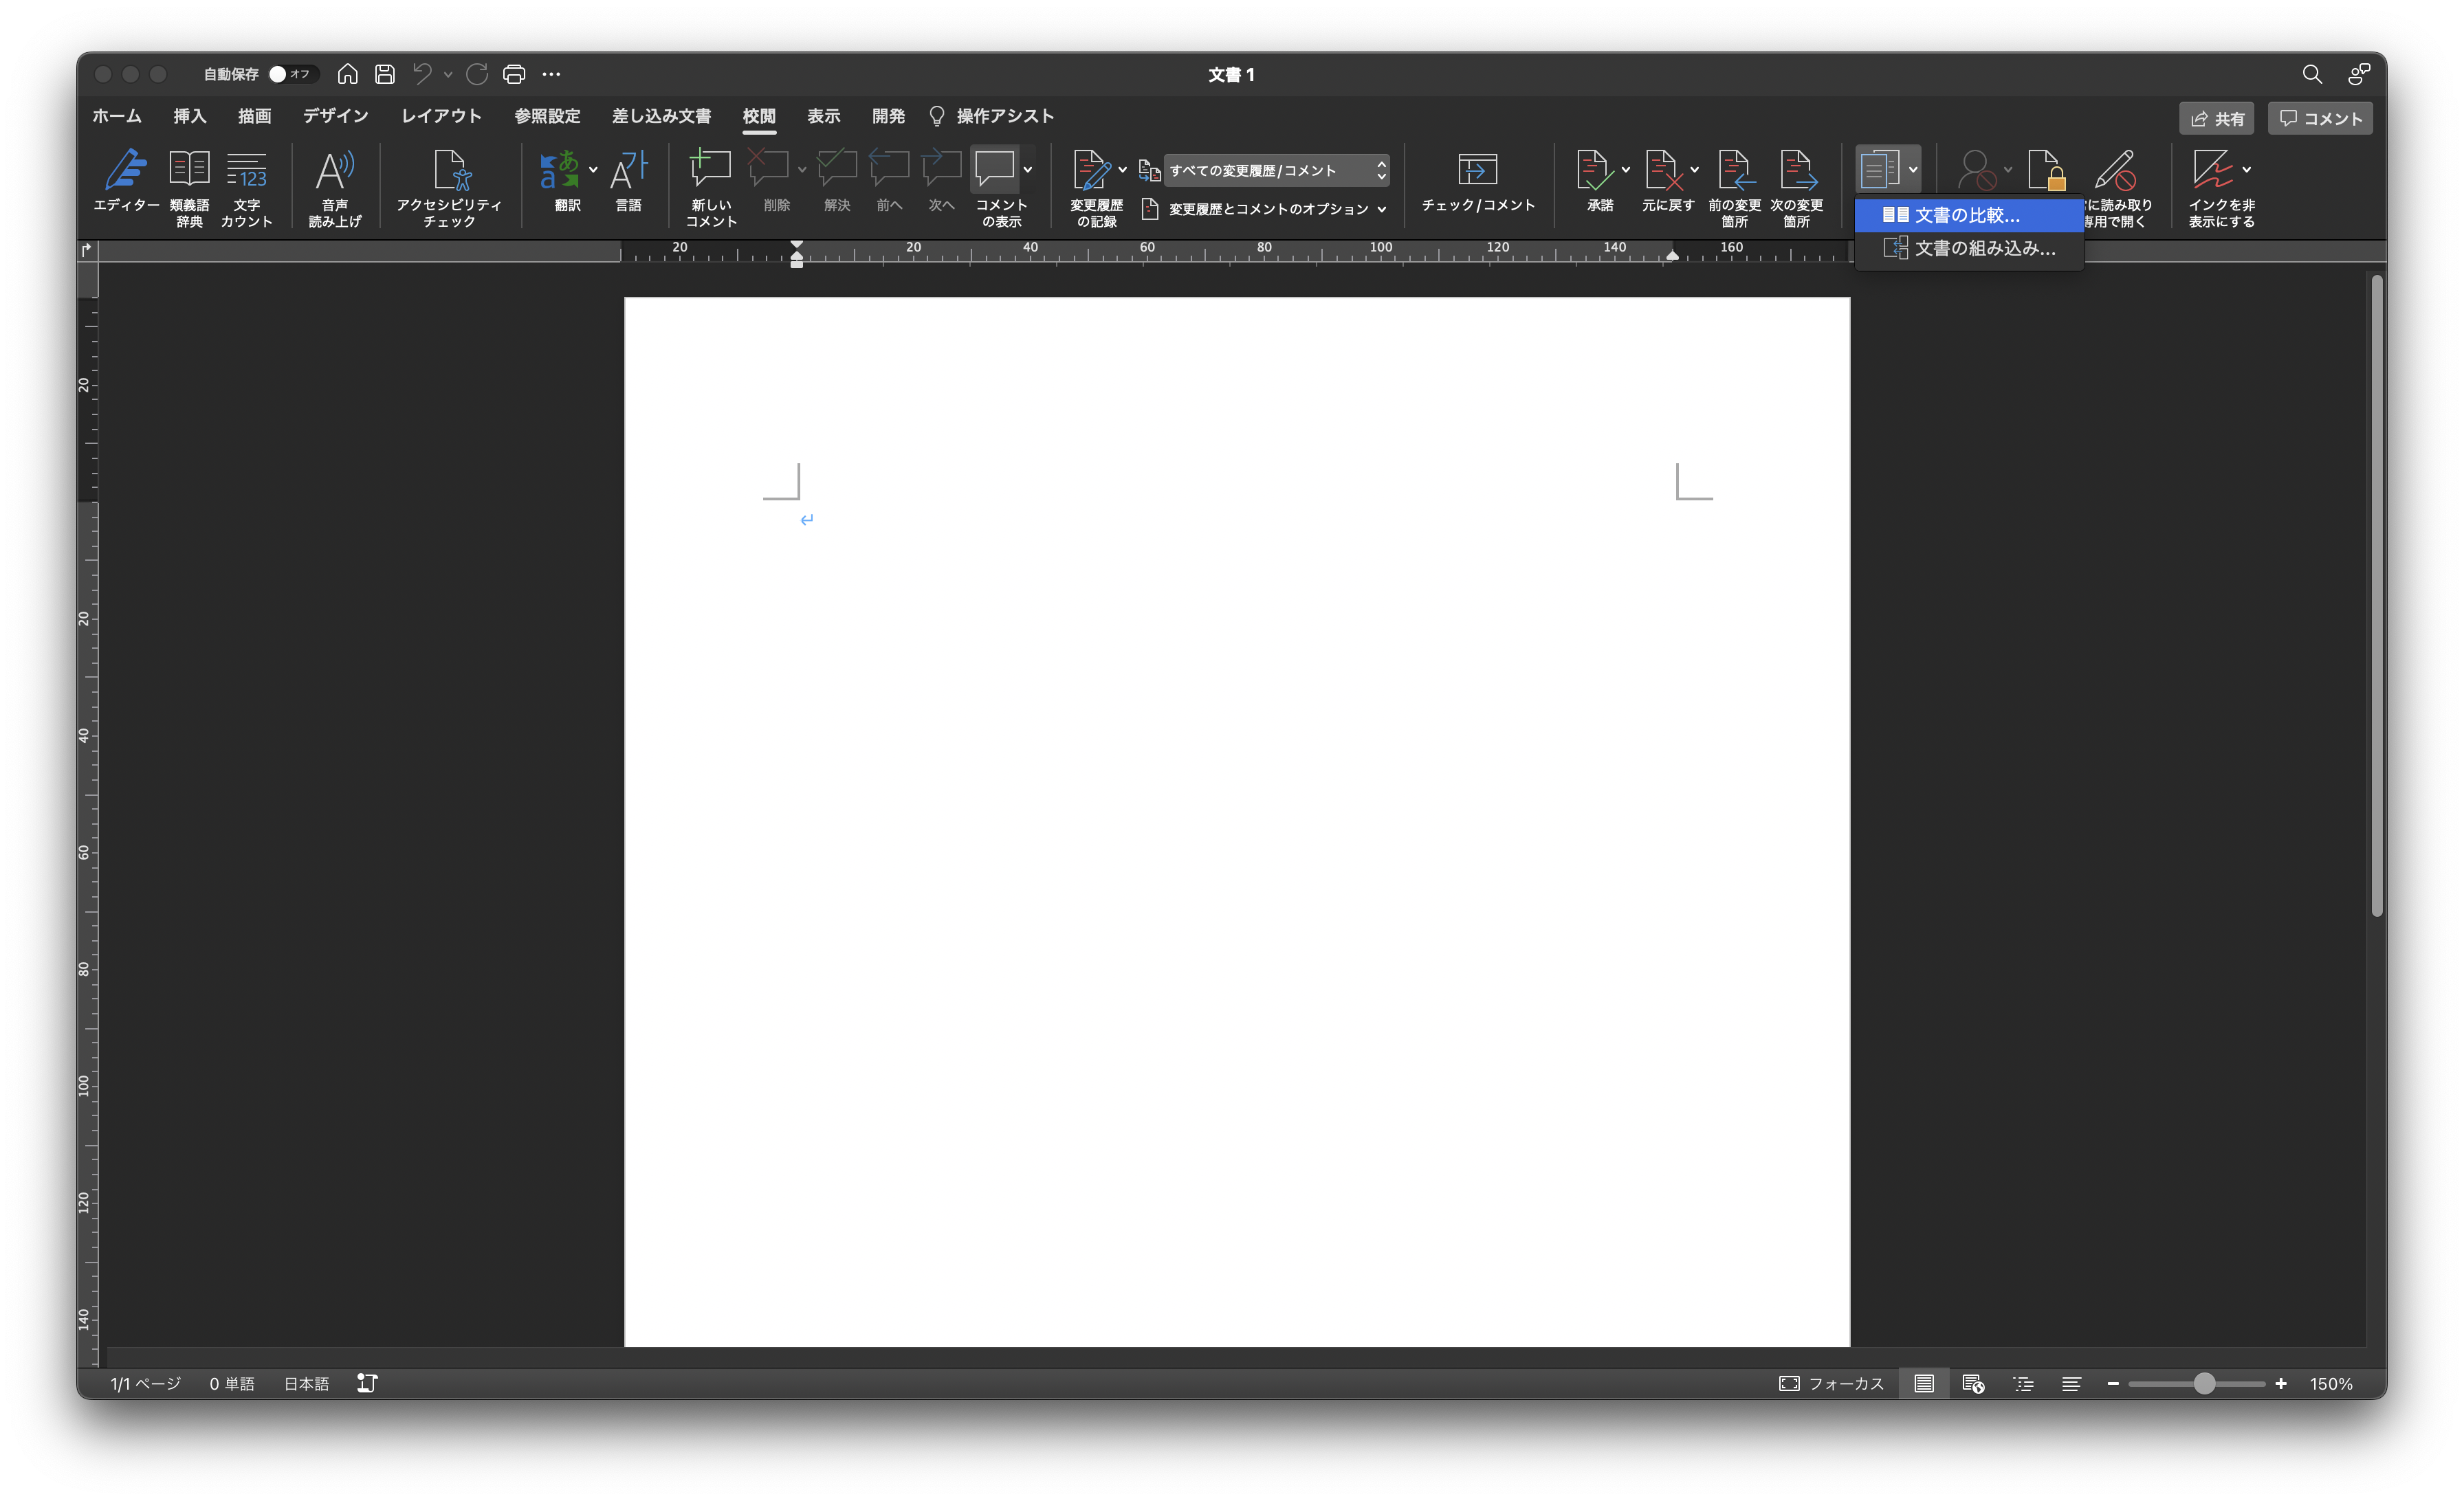Open Tell Me (操作アシスト) search
Screen dimensions: 2464x1501
(992, 116)
